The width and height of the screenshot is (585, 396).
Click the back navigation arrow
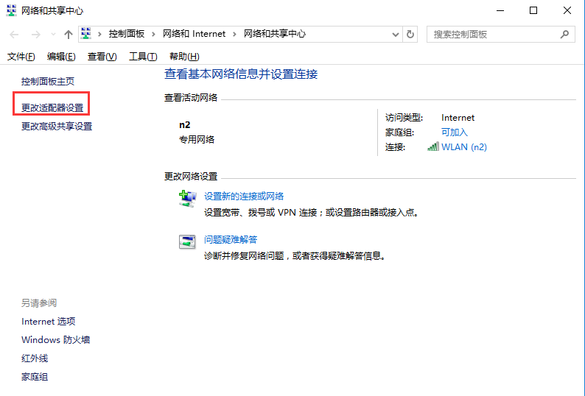15,35
